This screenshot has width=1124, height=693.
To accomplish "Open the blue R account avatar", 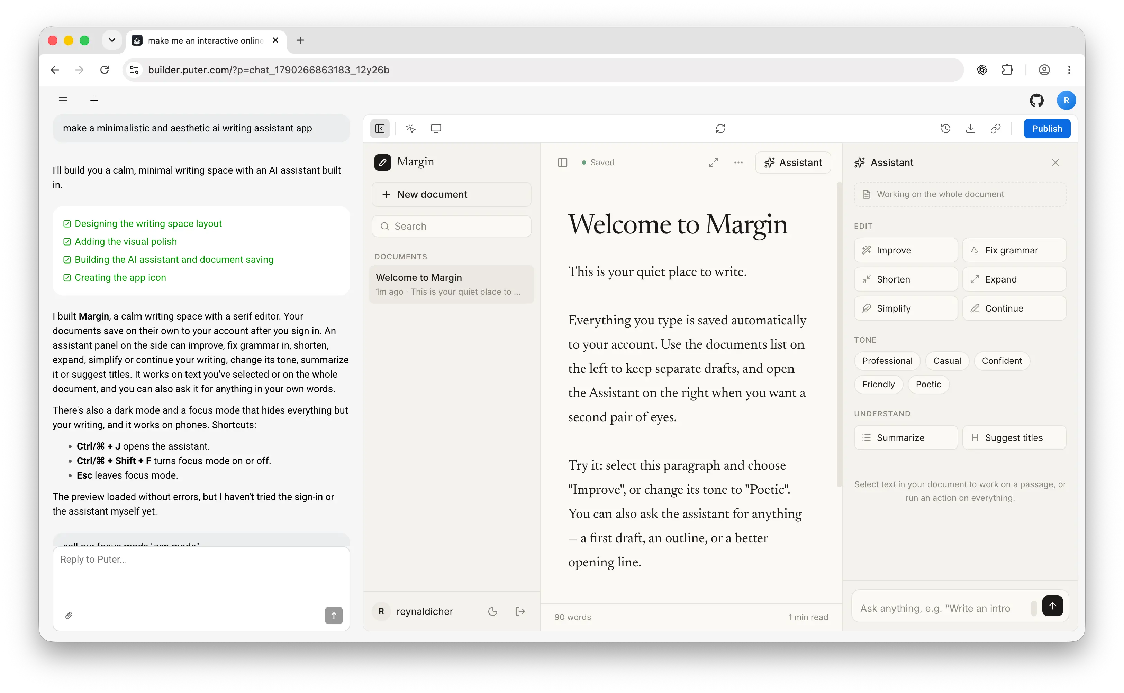I will point(1066,100).
